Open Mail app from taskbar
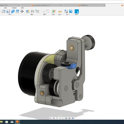 pyautogui.click(x=12, y=122)
